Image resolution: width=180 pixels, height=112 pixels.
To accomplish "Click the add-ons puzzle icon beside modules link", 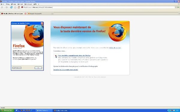I will coord(56,56).
